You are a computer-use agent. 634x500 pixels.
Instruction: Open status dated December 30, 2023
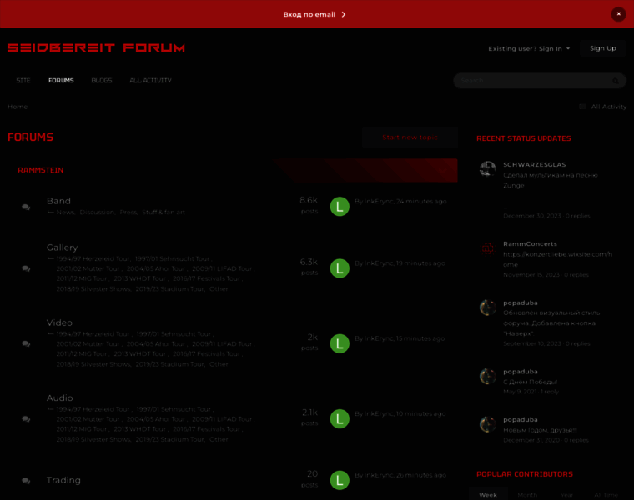532,216
